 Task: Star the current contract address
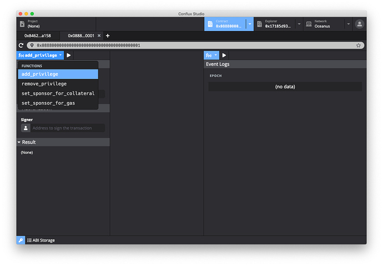(x=359, y=45)
